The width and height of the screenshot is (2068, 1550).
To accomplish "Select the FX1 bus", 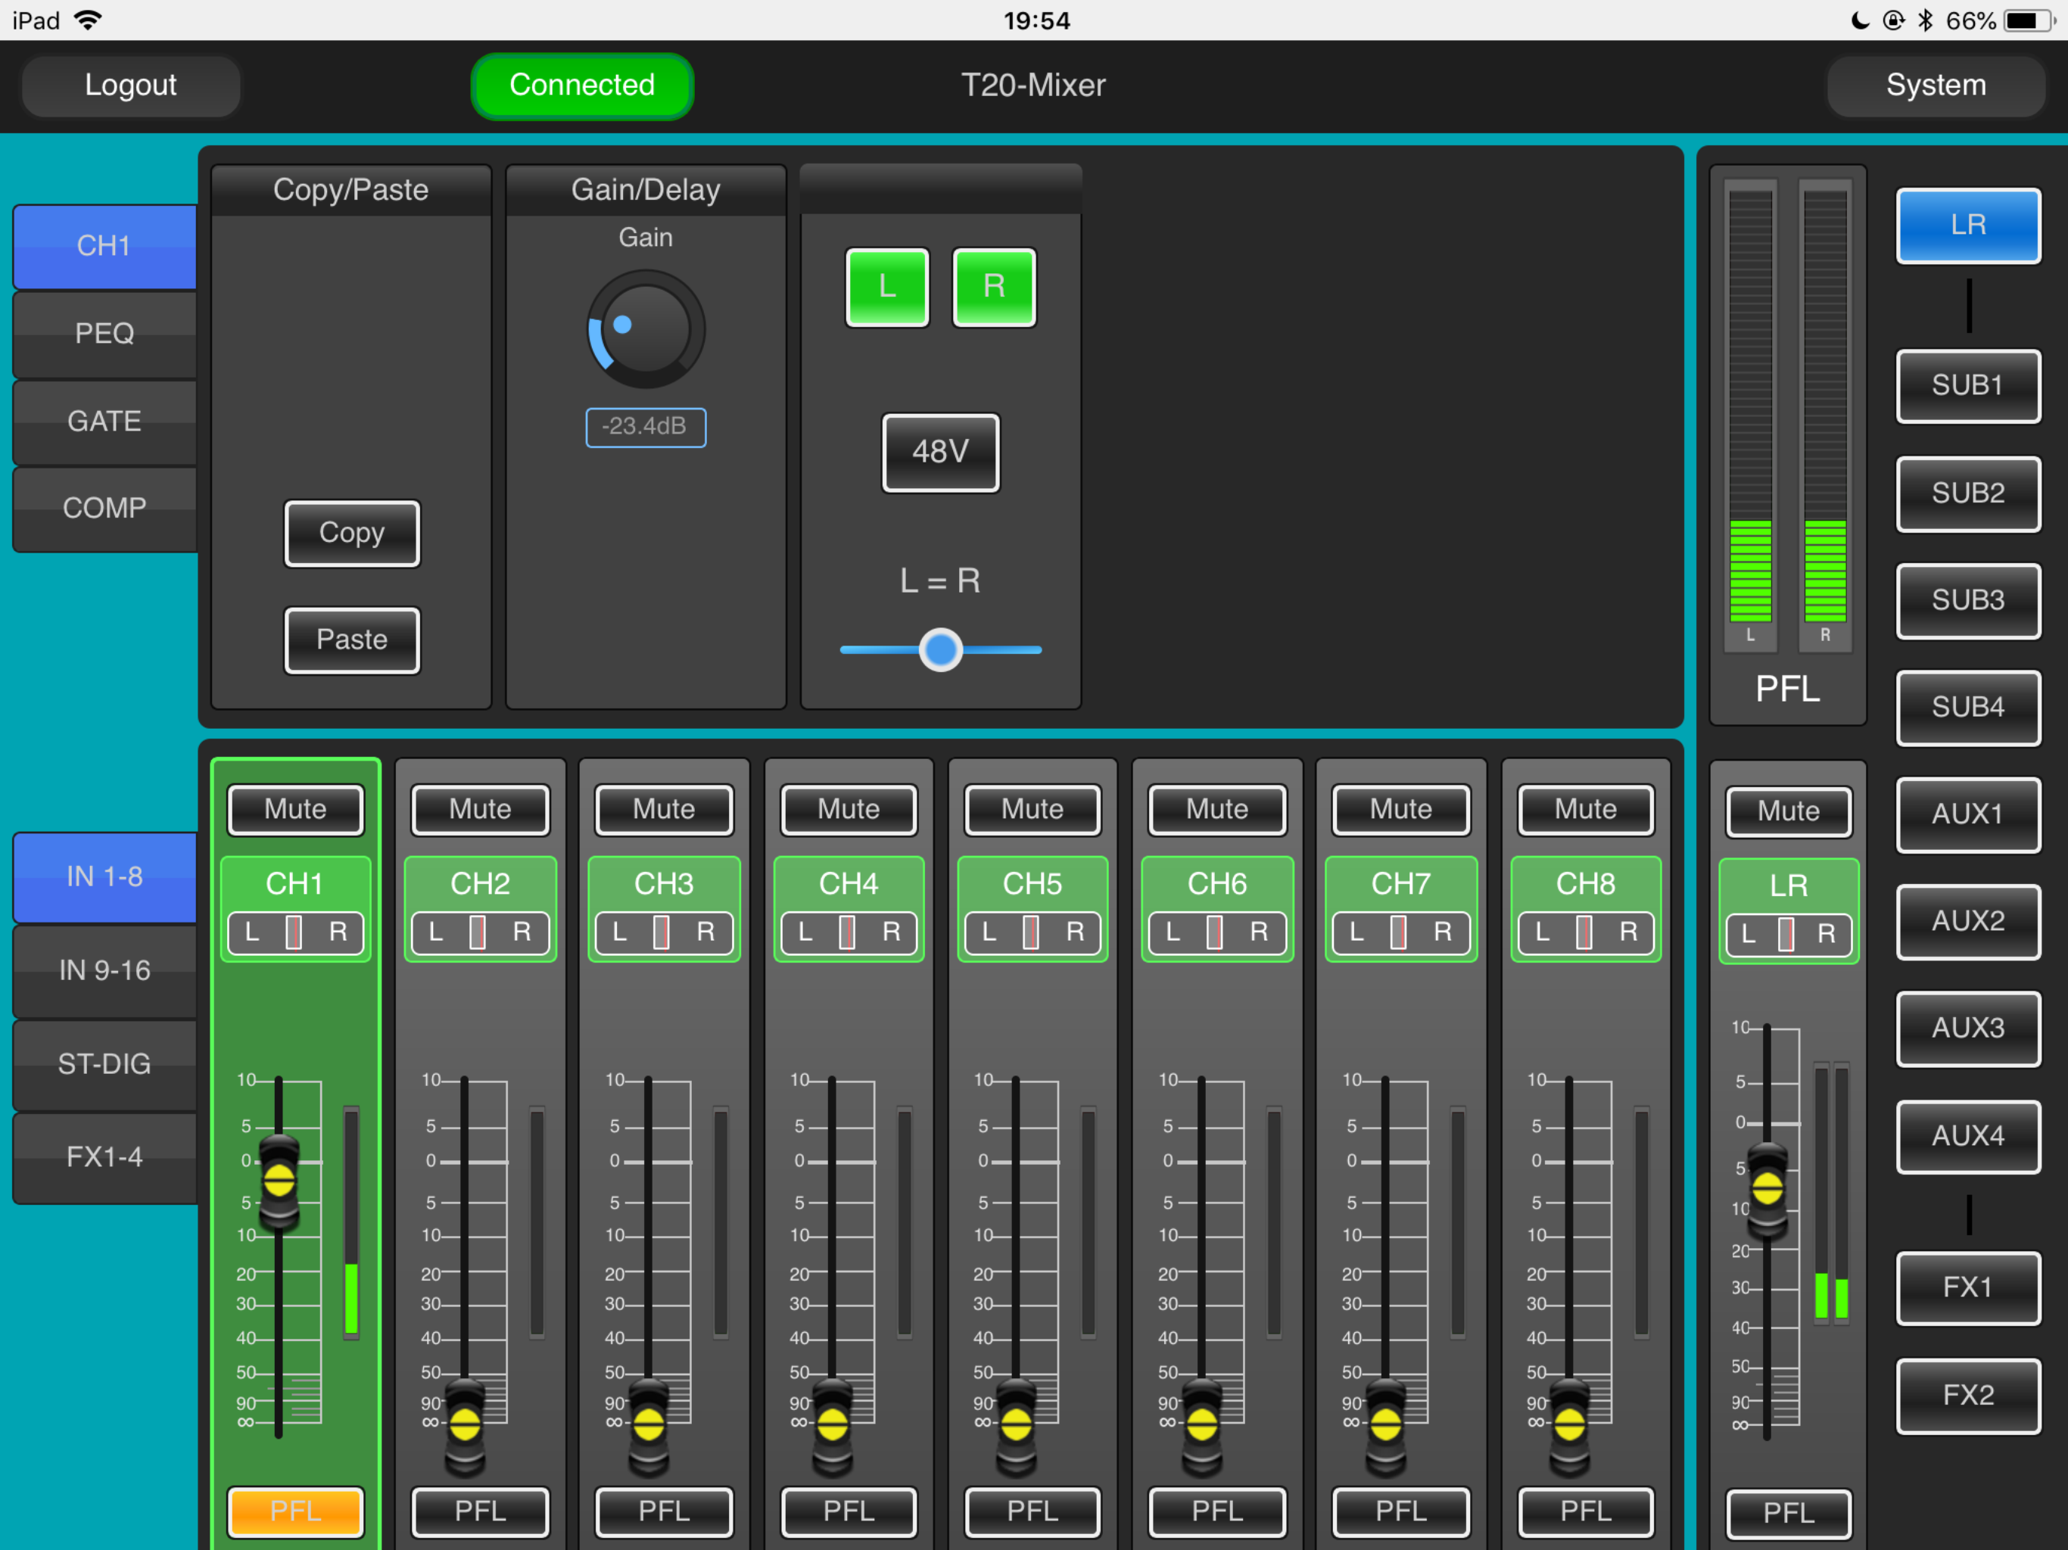I will pos(1968,1287).
